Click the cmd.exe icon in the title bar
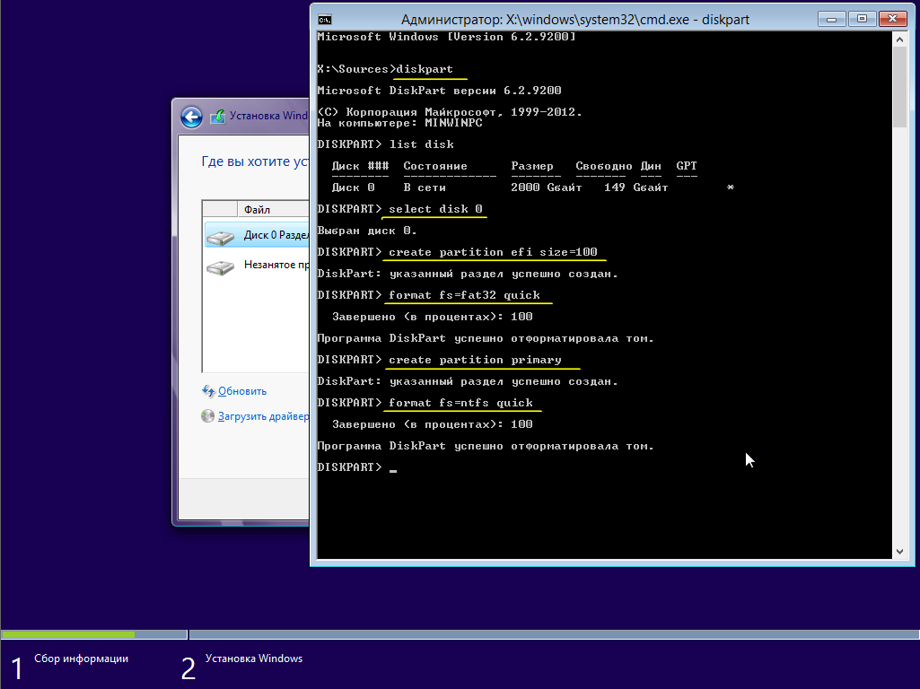 click(324, 20)
